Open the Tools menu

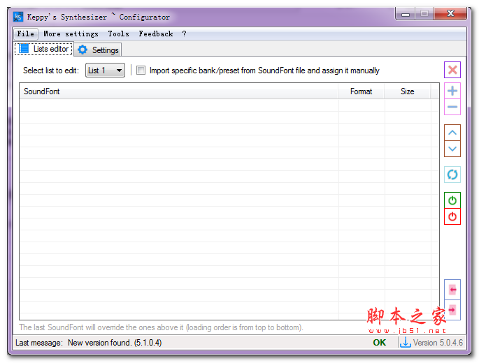pyautogui.click(x=119, y=34)
